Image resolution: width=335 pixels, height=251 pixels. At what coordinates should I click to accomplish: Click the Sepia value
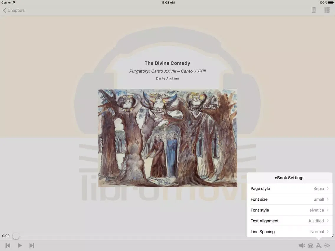318,189
